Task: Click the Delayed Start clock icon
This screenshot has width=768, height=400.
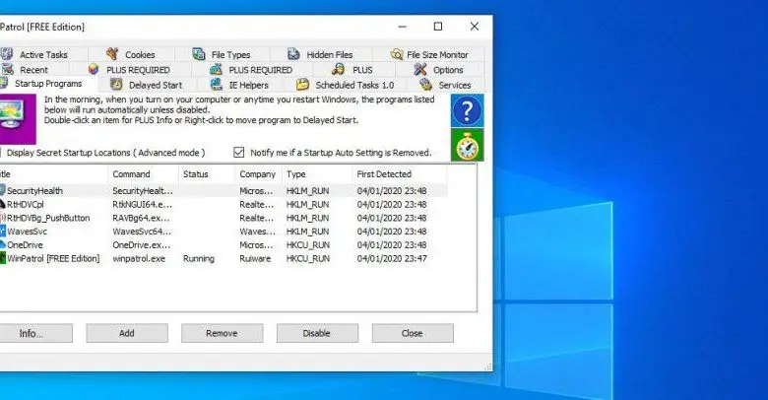Action: 116,85
